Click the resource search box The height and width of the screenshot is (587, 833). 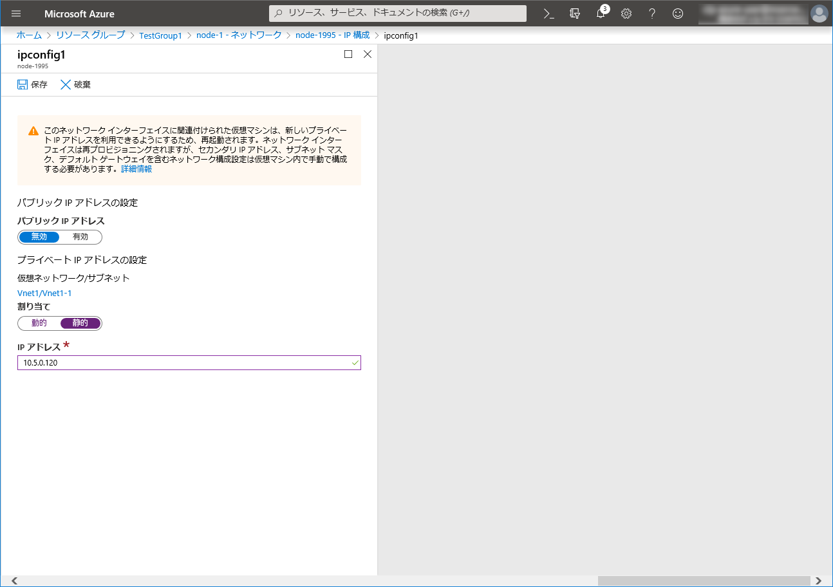pyautogui.click(x=397, y=14)
